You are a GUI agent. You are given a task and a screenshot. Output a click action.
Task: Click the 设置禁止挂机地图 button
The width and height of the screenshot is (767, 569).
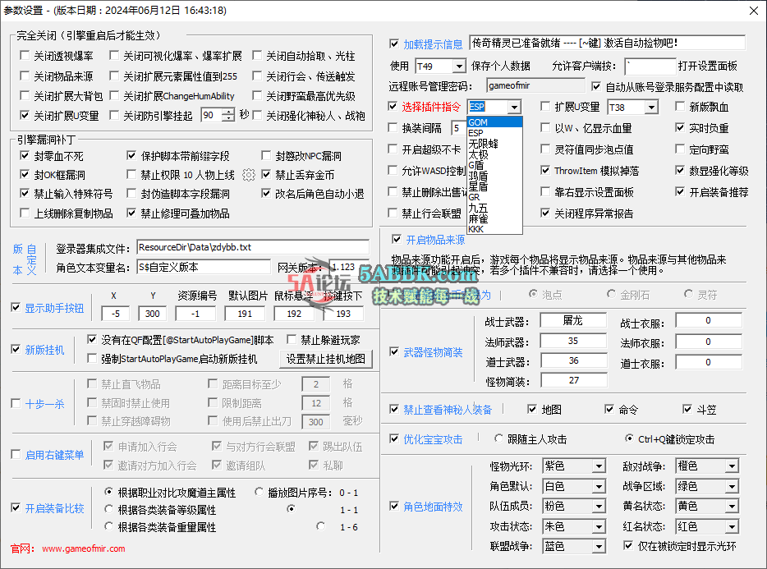point(328,359)
